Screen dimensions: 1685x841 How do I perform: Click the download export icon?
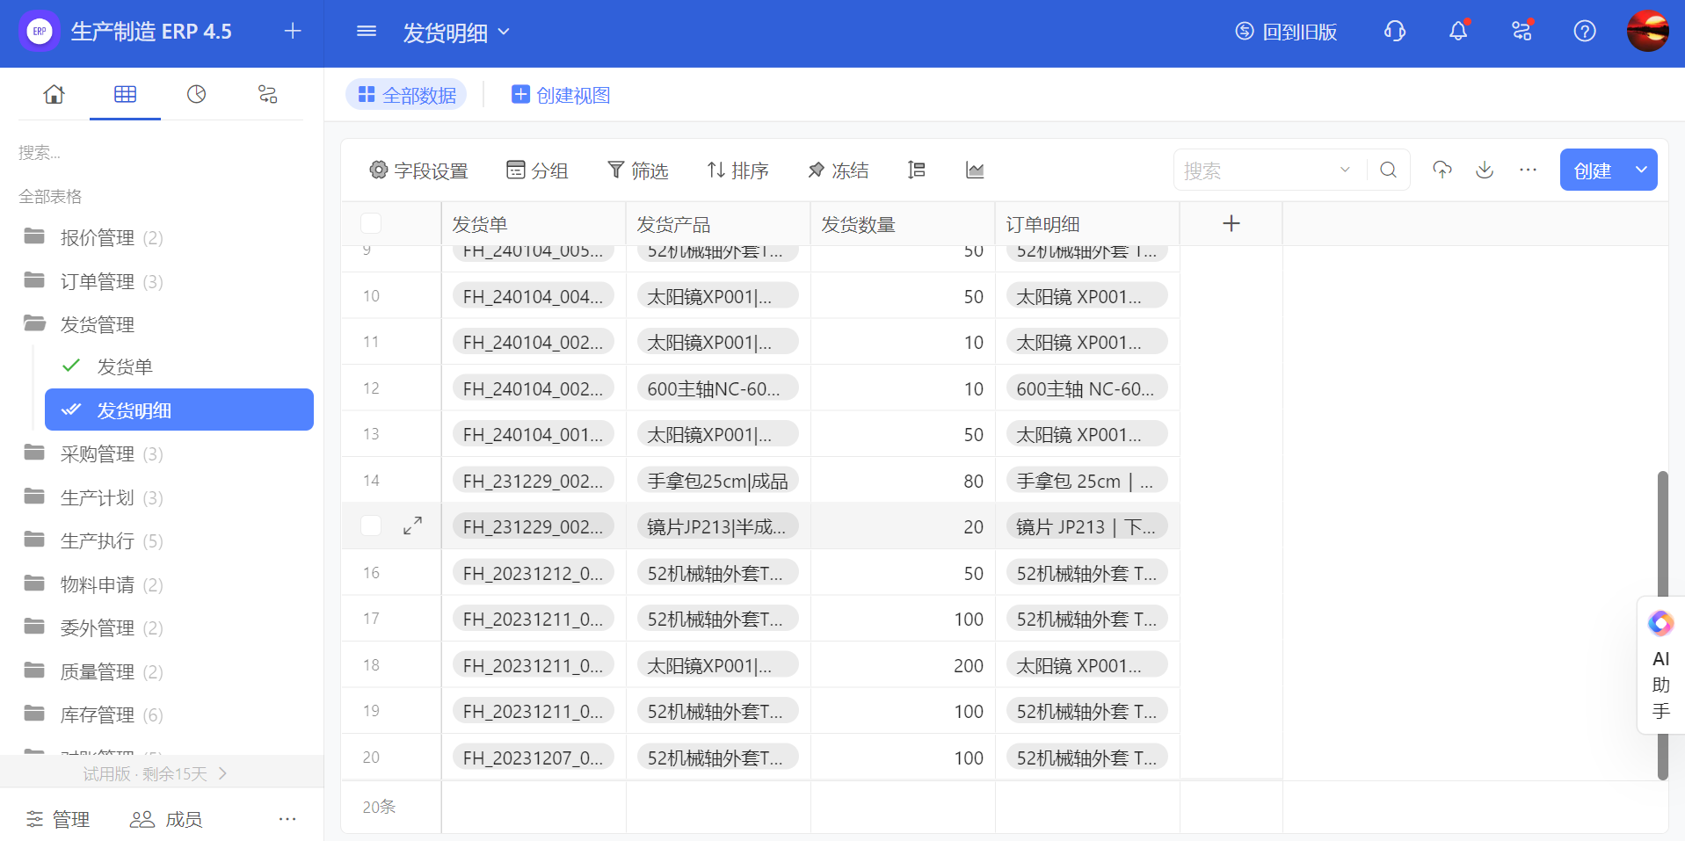(x=1485, y=170)
